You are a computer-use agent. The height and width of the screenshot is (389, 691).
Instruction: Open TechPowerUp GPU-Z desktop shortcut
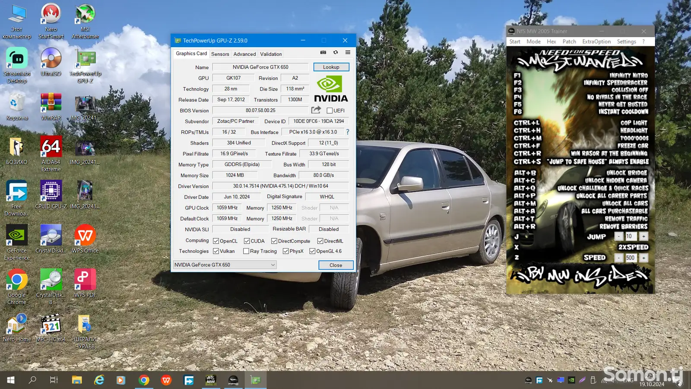85,65
